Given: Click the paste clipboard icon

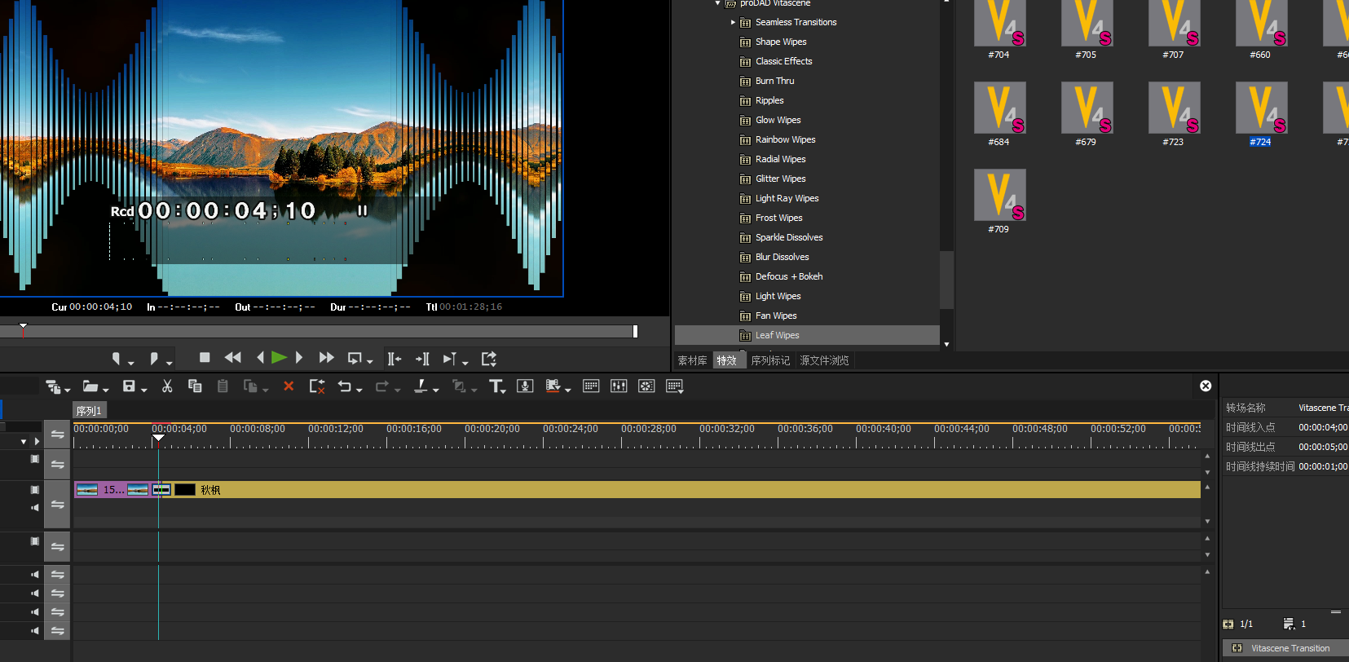Looking at the screenshot, I should tap(223, 386).
